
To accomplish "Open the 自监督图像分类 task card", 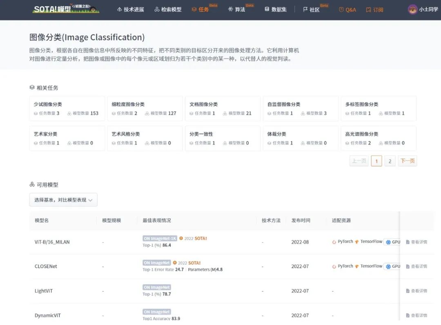I will coord(301,108).
